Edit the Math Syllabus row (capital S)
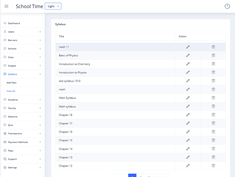 click(x=188, y=98)
